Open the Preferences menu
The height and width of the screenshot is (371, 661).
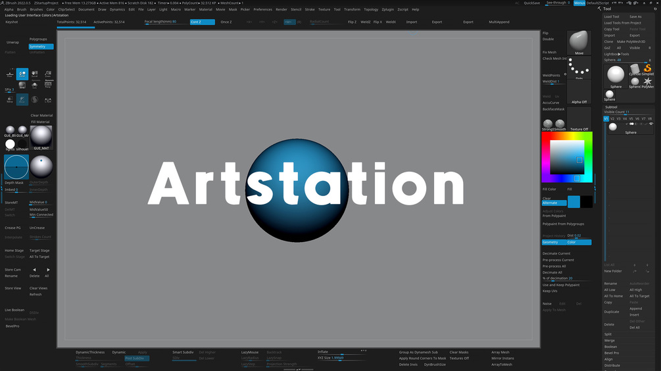(262, 9)
